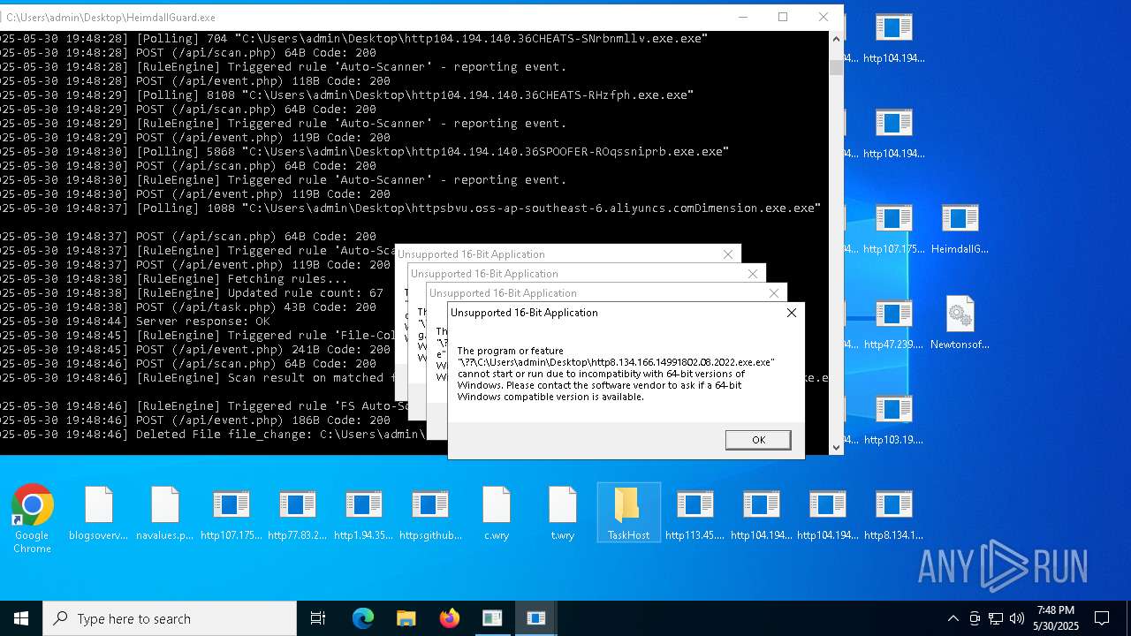Click the console scrollbar up arrow
Screen dimensions: 1131x636
[x=836, y=39]
